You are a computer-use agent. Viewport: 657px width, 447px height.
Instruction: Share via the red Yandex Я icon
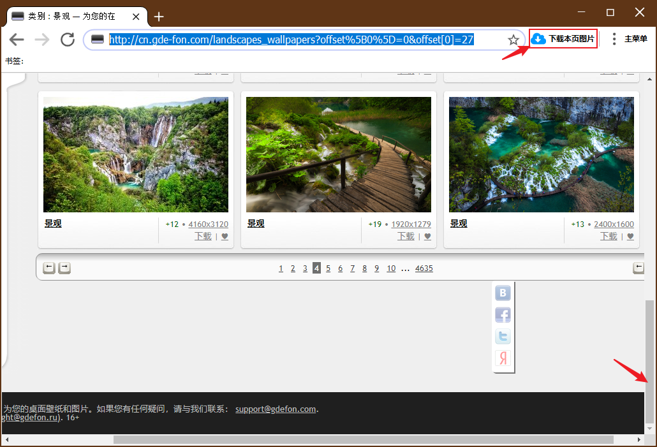point(503,358)
